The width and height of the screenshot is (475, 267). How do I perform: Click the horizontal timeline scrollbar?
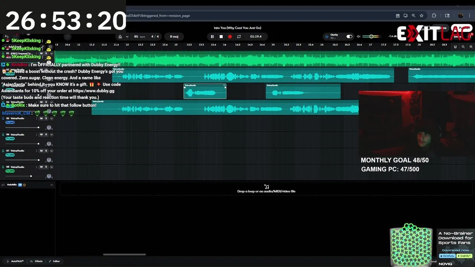pos(124,254)
